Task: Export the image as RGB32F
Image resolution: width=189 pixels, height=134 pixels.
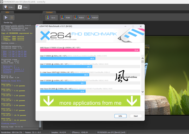Action: point(92,18)
